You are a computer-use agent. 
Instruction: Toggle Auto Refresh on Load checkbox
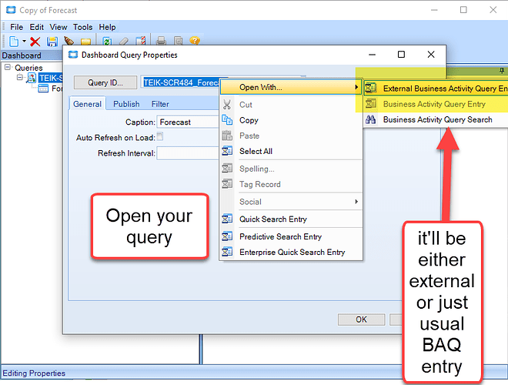pos(160,136)
